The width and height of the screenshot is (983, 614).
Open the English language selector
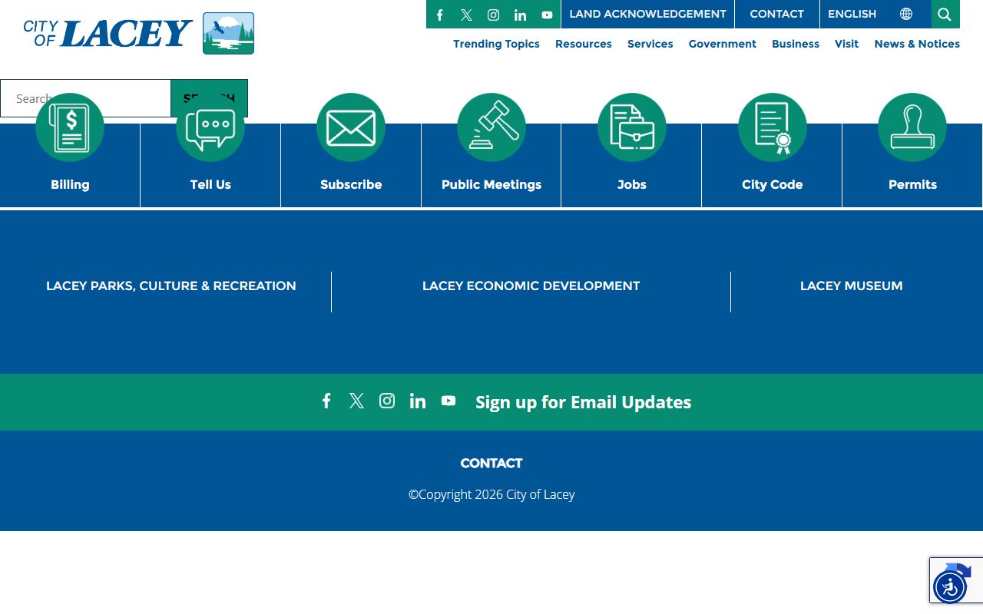[875, 14]
